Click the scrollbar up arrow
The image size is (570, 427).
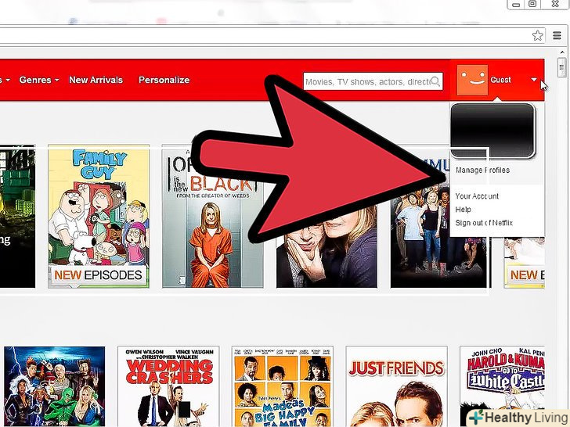pyautogui.click(x=562, y=53)
